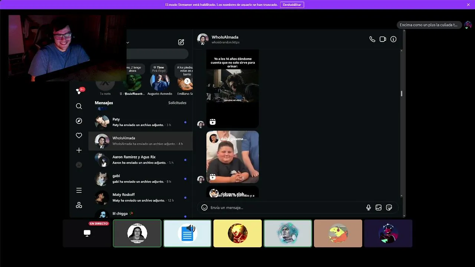Start a video call in chat header
Viewport: 475px width, 267px height.
tap(383, 39)
